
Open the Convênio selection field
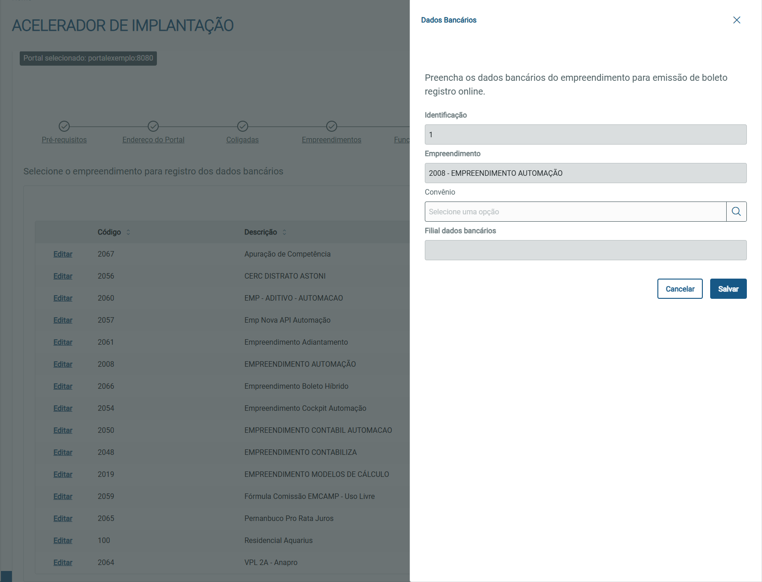(575, 212)
